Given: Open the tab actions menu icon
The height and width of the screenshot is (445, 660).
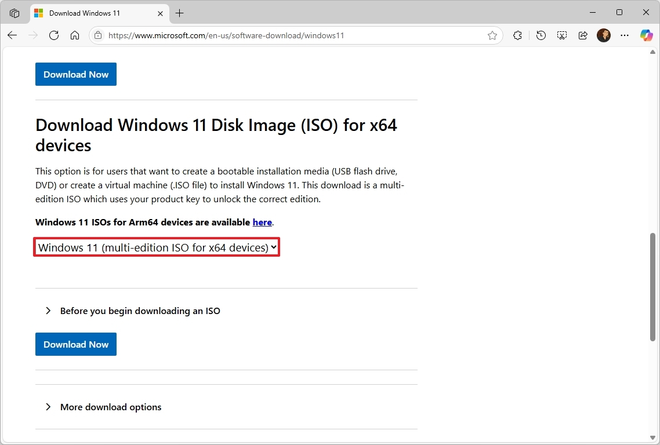Looking at the screenshot, I should [x=14, y=13].
